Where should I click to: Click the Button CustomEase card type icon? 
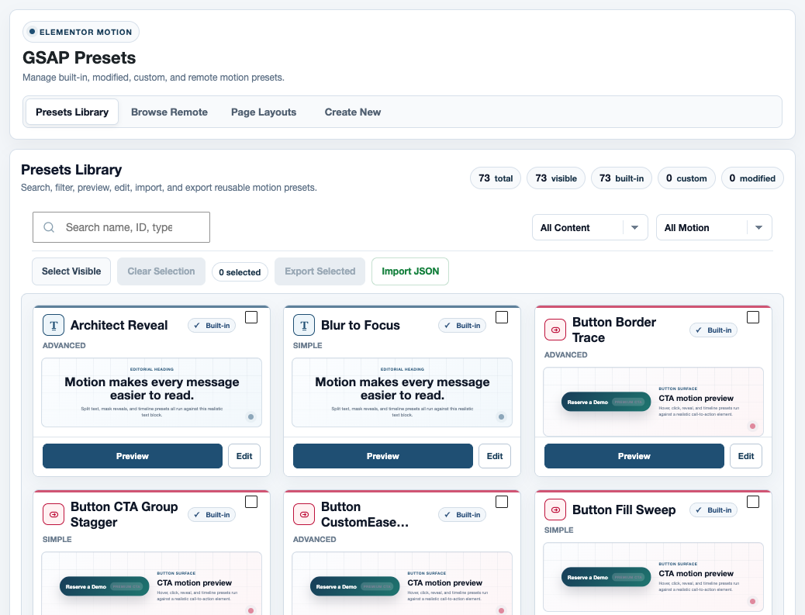tap(304, 514)
